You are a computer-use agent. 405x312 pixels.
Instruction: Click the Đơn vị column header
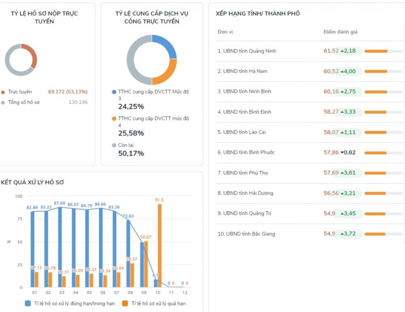[225, 32]
